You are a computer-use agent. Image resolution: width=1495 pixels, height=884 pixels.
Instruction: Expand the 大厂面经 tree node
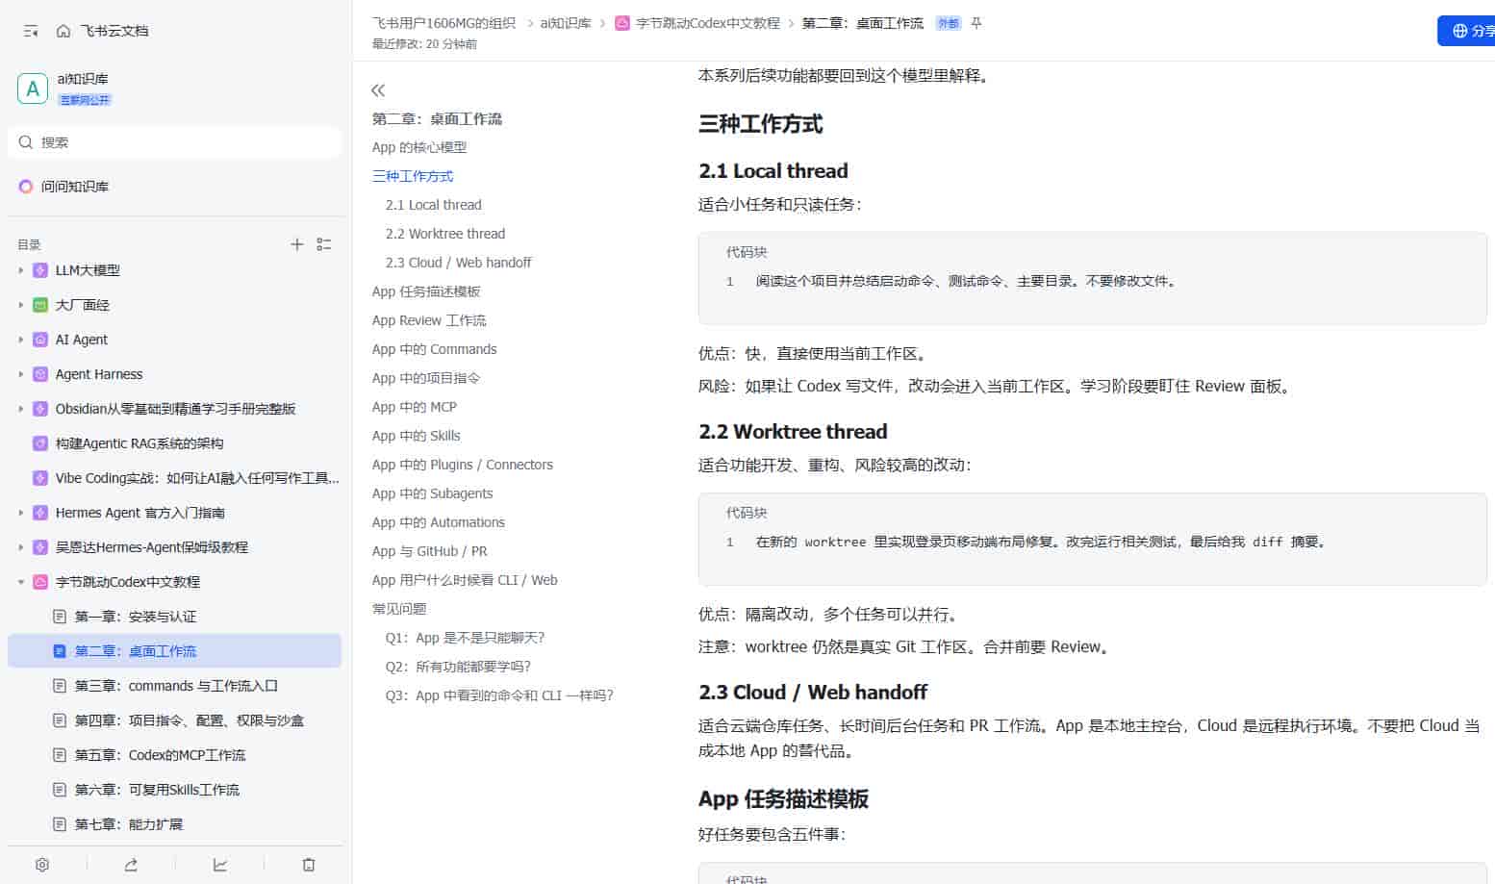click(21, 305)
